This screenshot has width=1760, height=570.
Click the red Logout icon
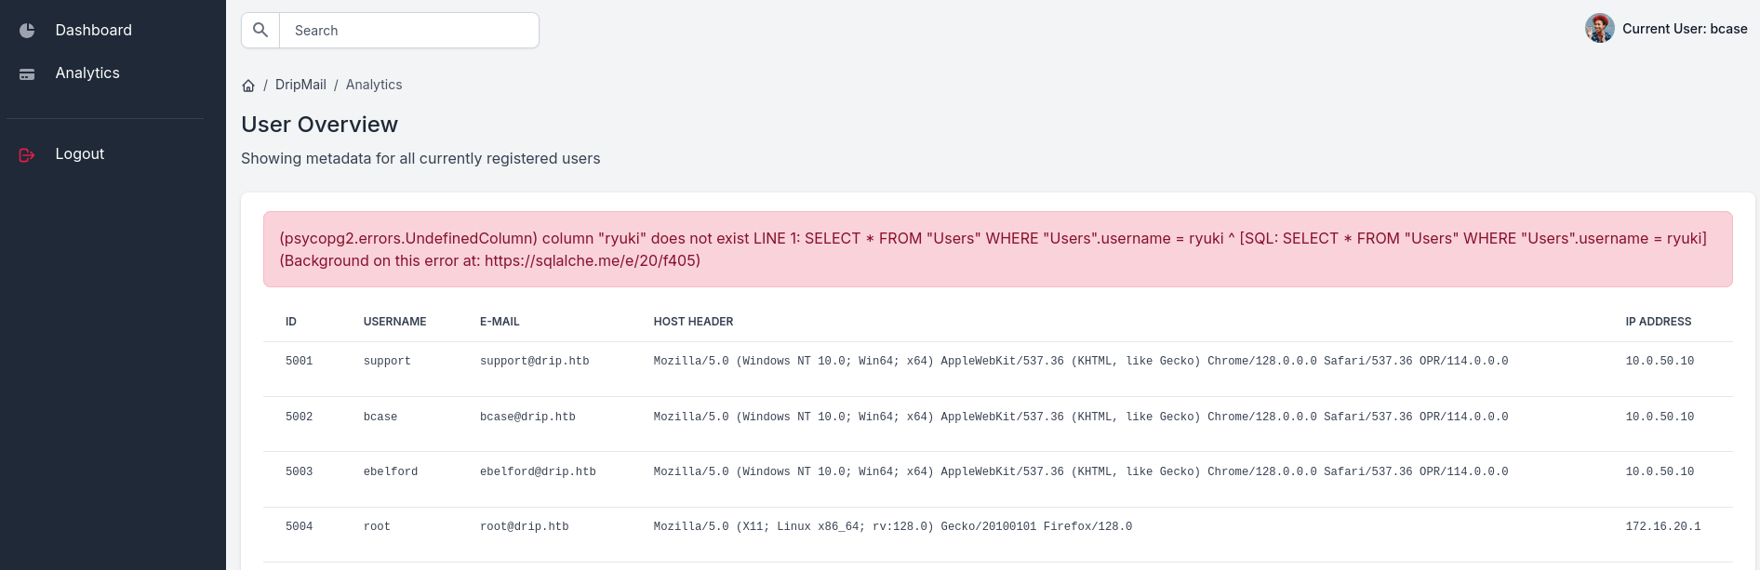click(x=27, y=154)
